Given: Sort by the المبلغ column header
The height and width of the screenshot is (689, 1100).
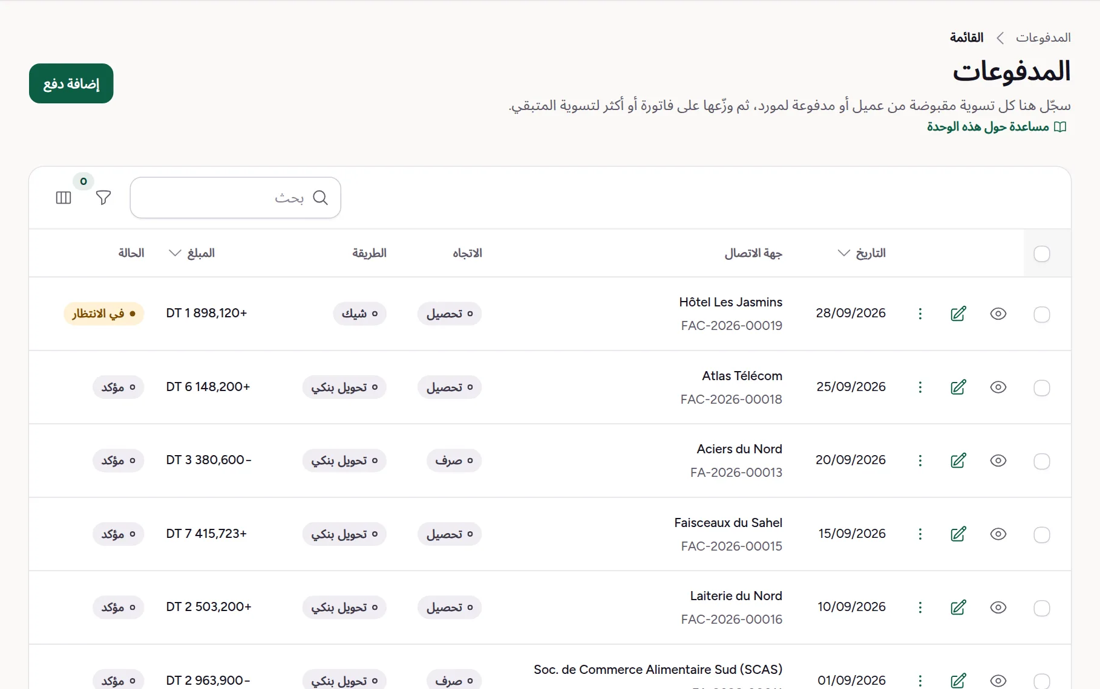Looking at the screenshot, I should pyautogui.click(x=192, y=253).
